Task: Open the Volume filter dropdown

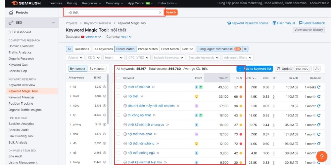Action: pos(75,58)
